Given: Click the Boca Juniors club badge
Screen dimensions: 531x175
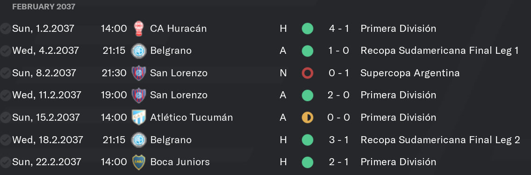Looking at the screenshot, I should (138, 162).
